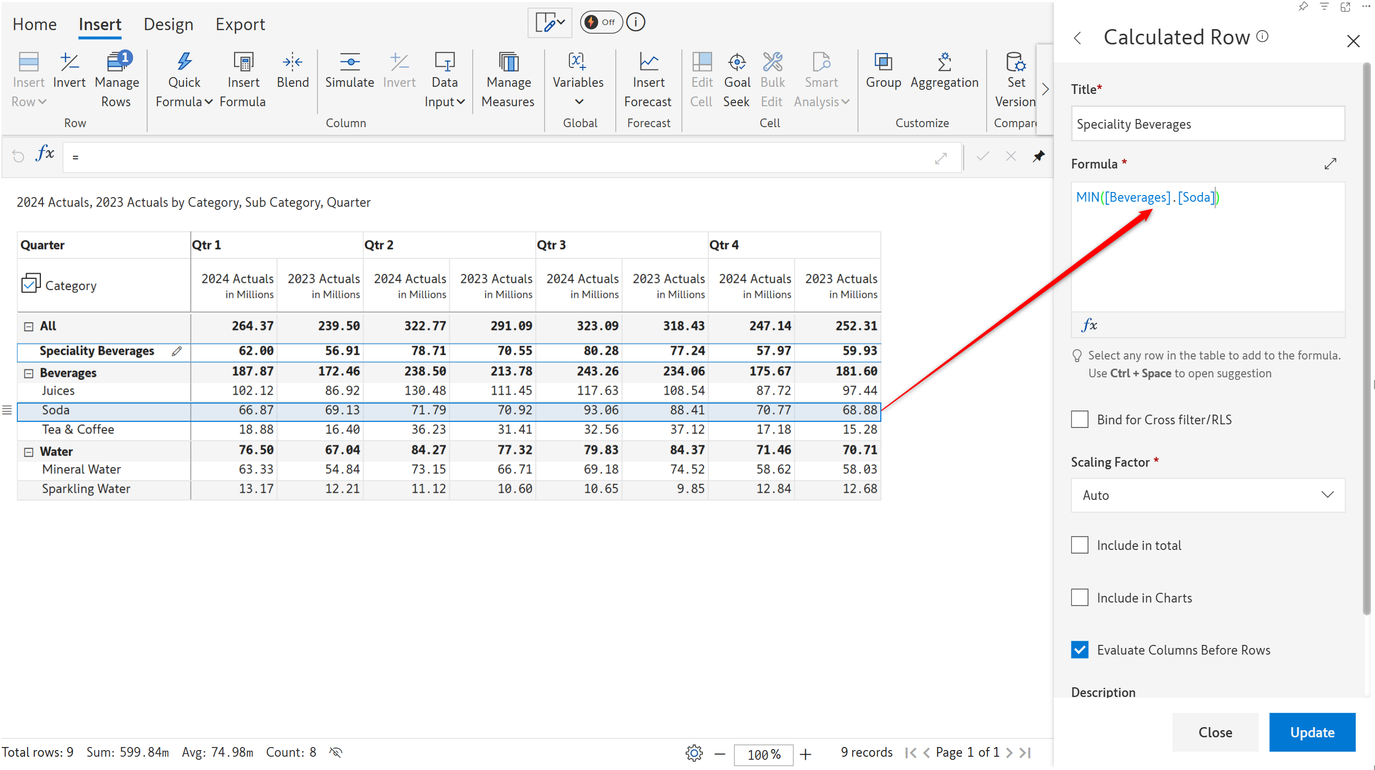This screenshot has width=1375, height=770.
Task: Click the Blend icon in the ribbon
Action: point(292,63)
